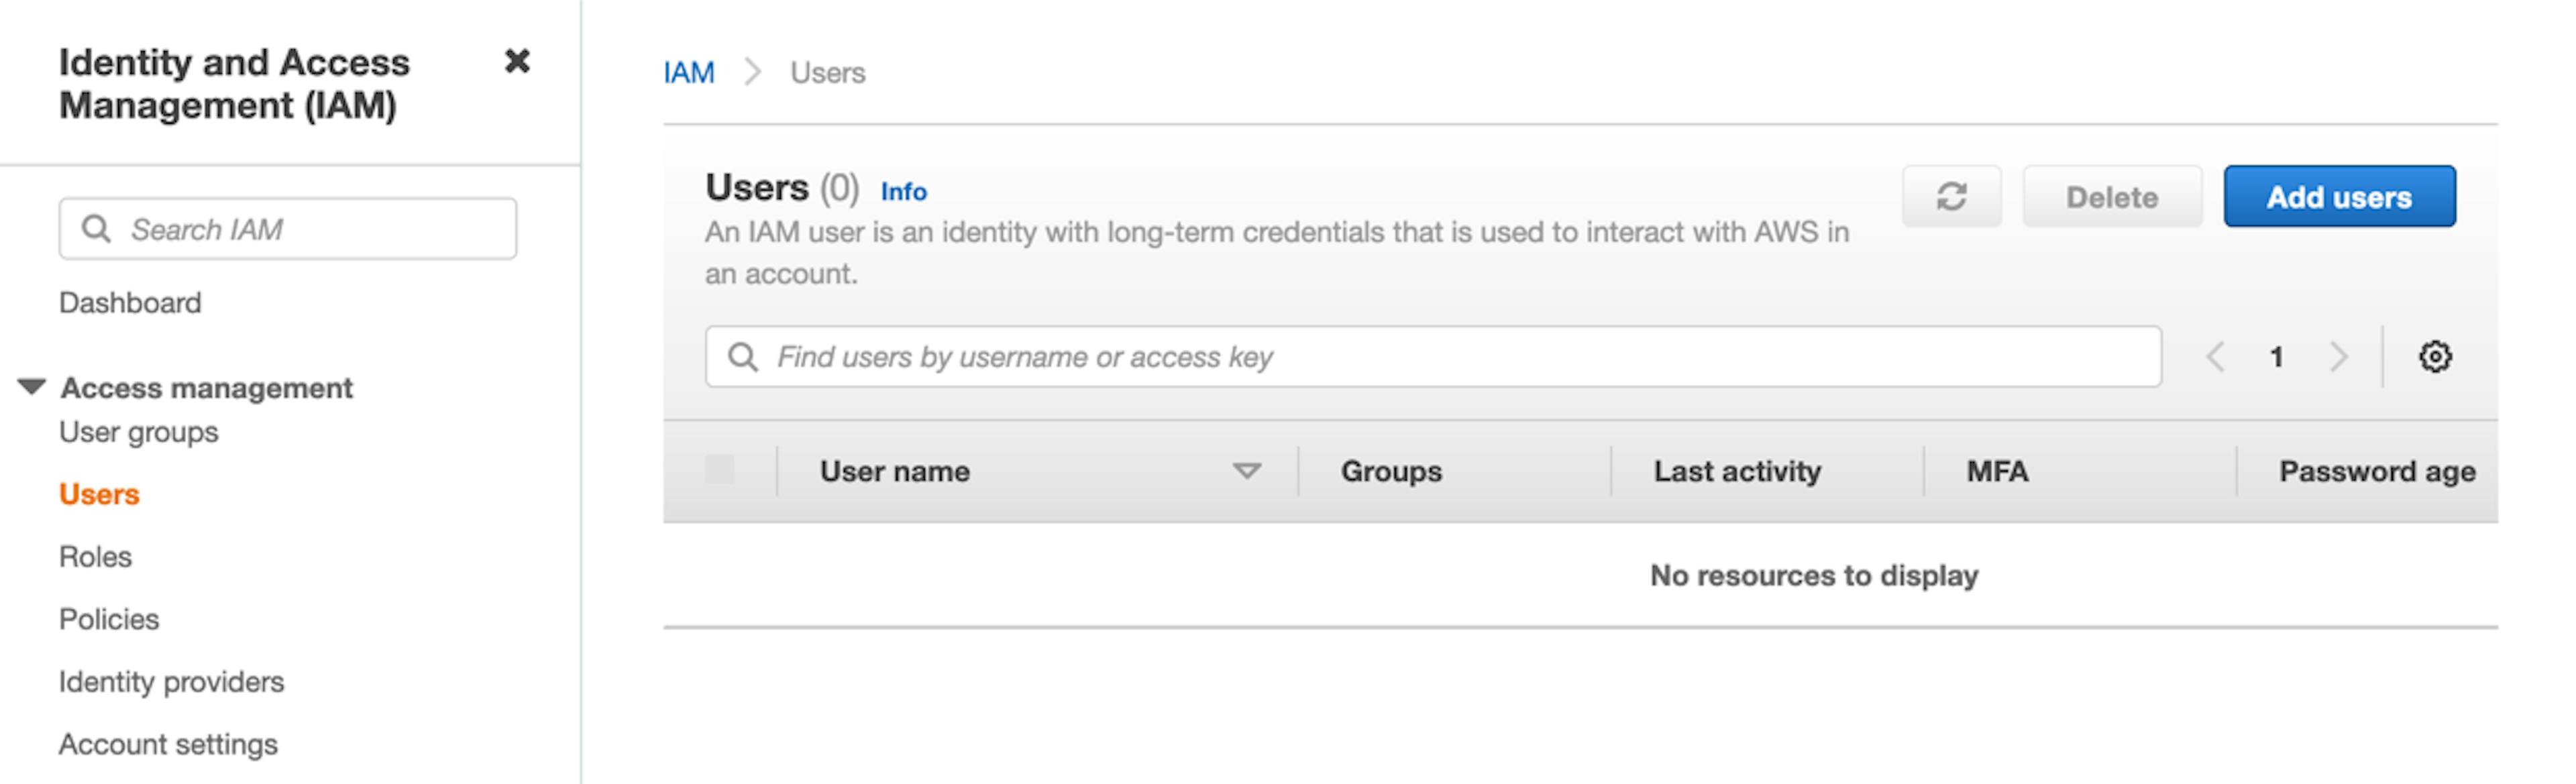This screenshot has width=2576, height=784.
Task: Collapse the Access management section
Action: pos(31,385)
